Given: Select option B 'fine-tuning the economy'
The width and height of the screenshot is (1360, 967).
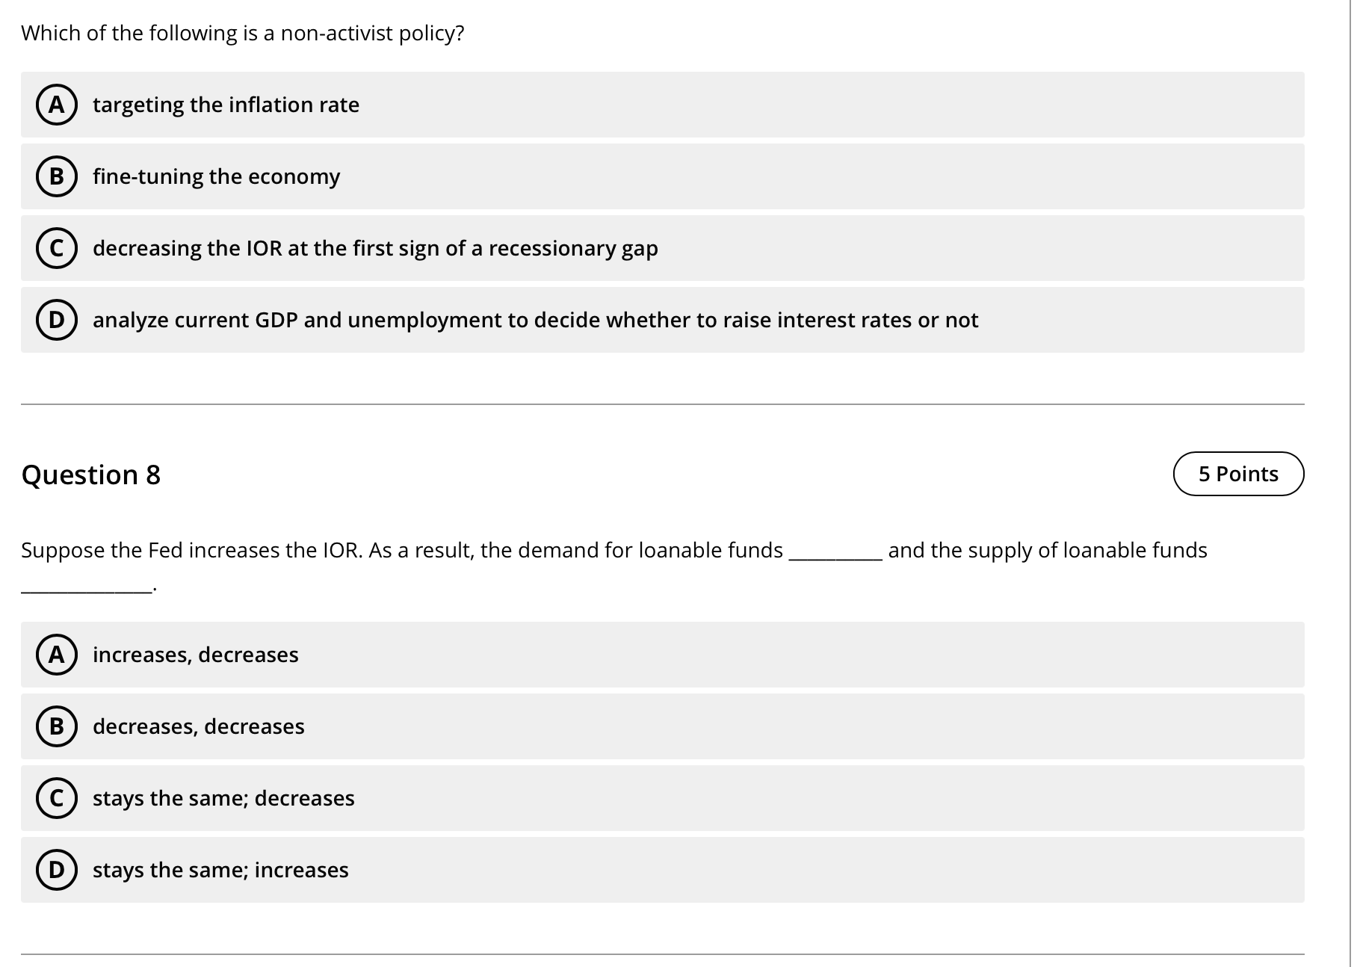Looking at the screenshot, I should pyautogui.click(x=216, y=176).
